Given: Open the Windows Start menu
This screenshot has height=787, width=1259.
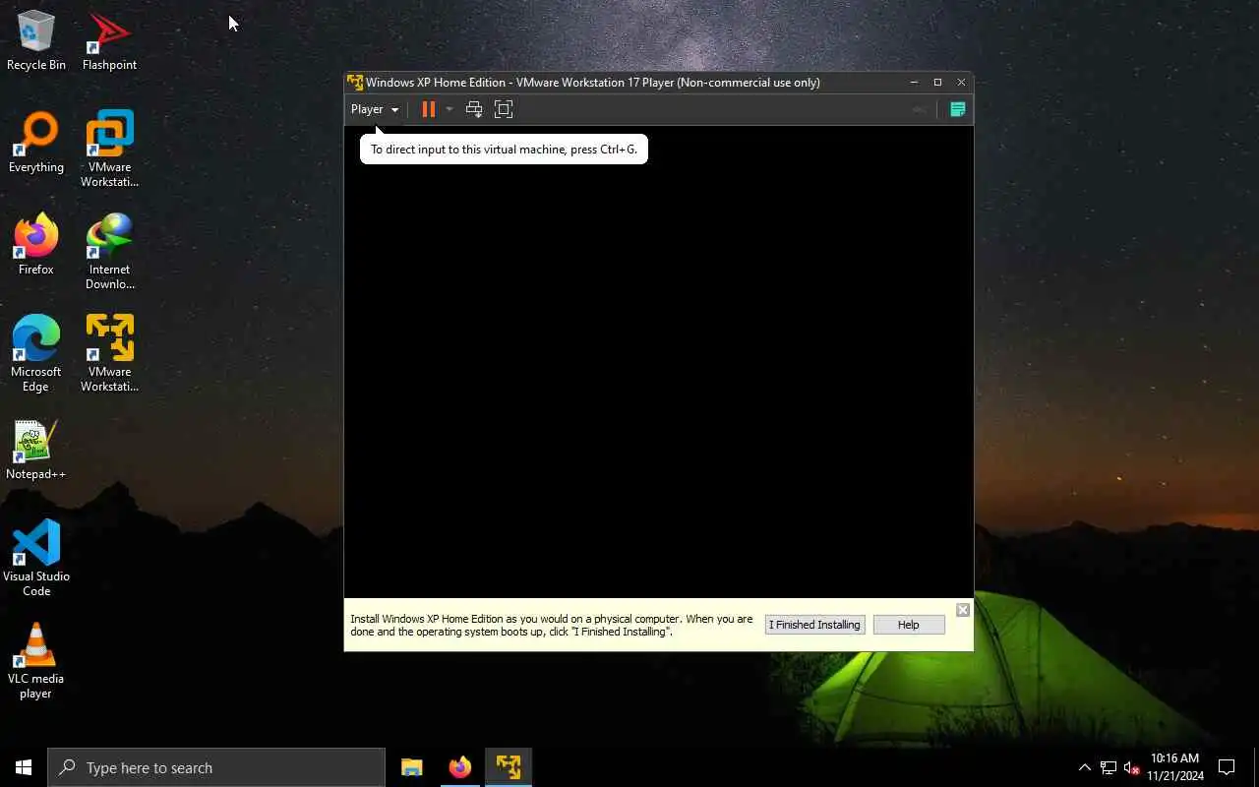Looking at the screenshot, I should pos(24,767).
